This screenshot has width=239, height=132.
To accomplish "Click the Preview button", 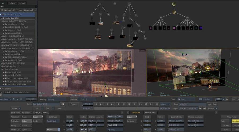I will [x=74, y=104].
